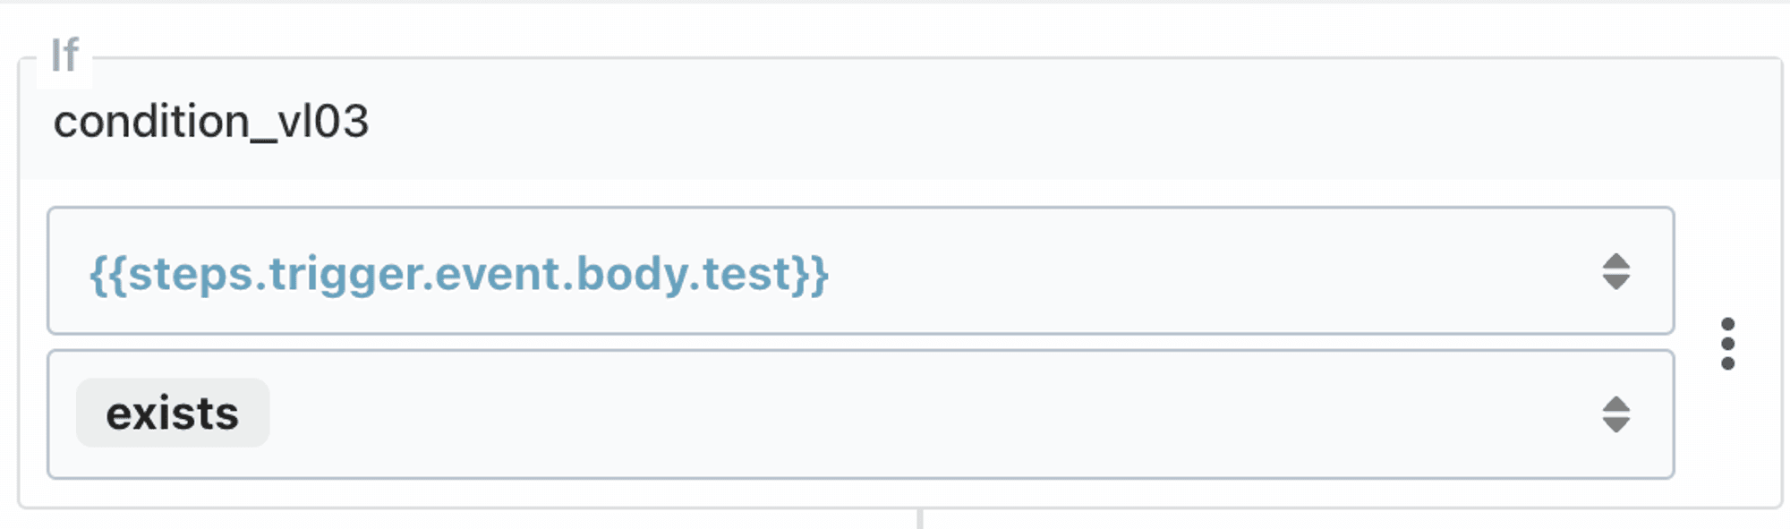Click the If block label
Viewport: 1790px width, 529px height.
[x=64, y=55]
